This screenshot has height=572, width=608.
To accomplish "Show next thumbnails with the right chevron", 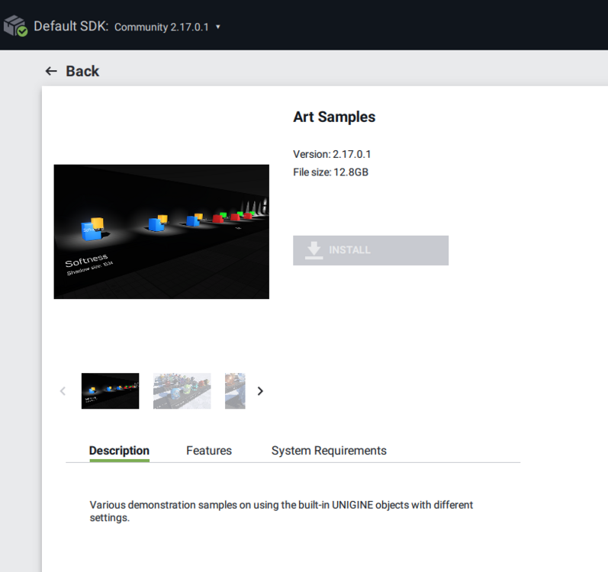I will 260,391.
